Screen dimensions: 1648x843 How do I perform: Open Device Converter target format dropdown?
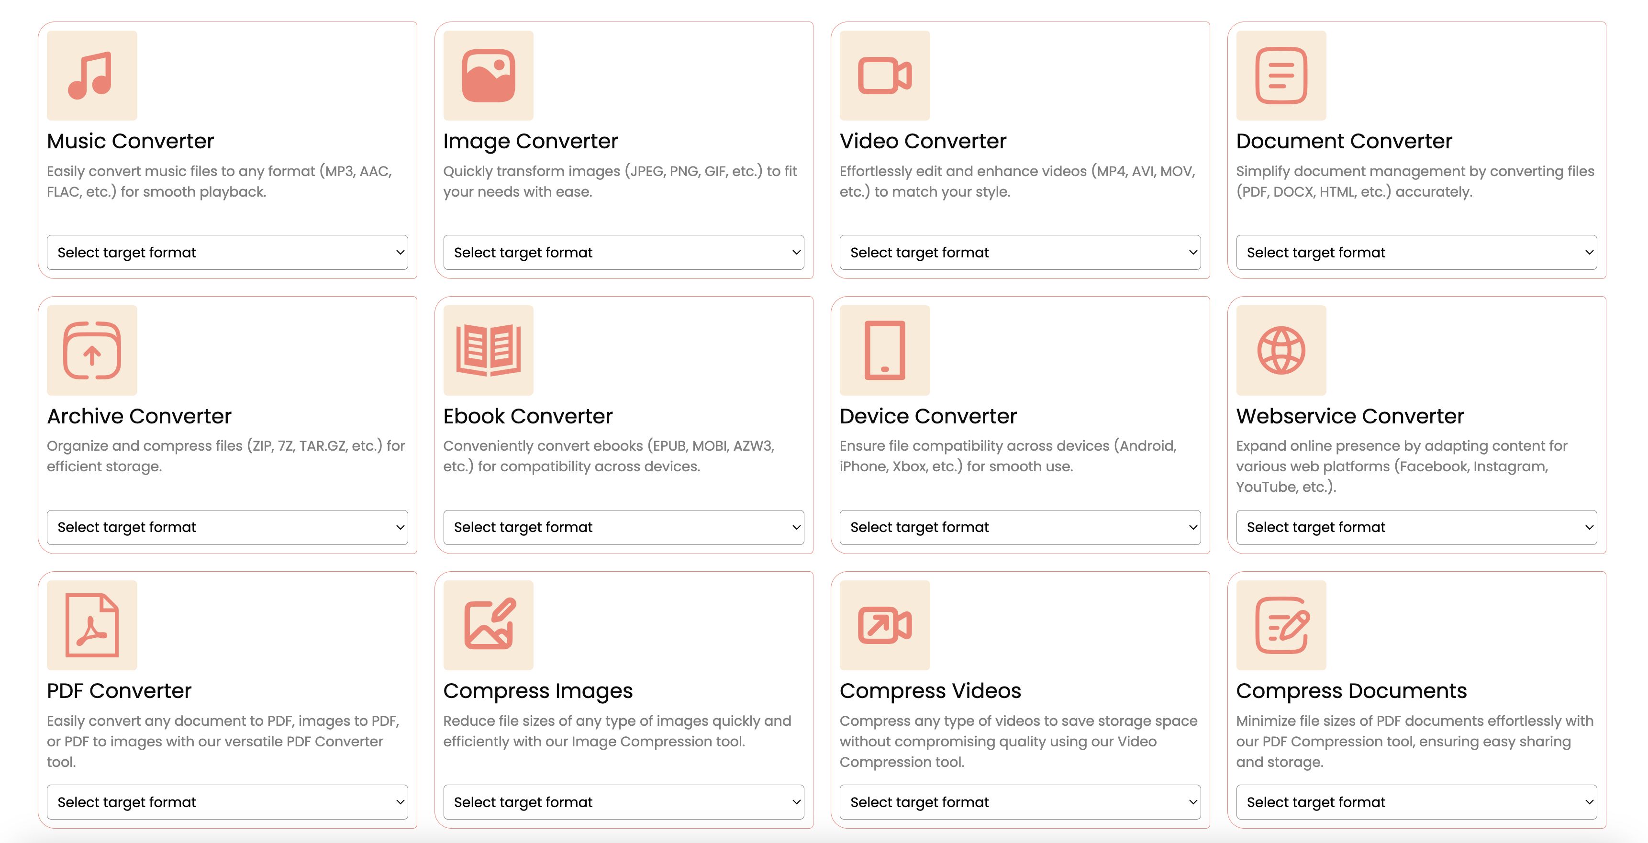click(1020, 527)
